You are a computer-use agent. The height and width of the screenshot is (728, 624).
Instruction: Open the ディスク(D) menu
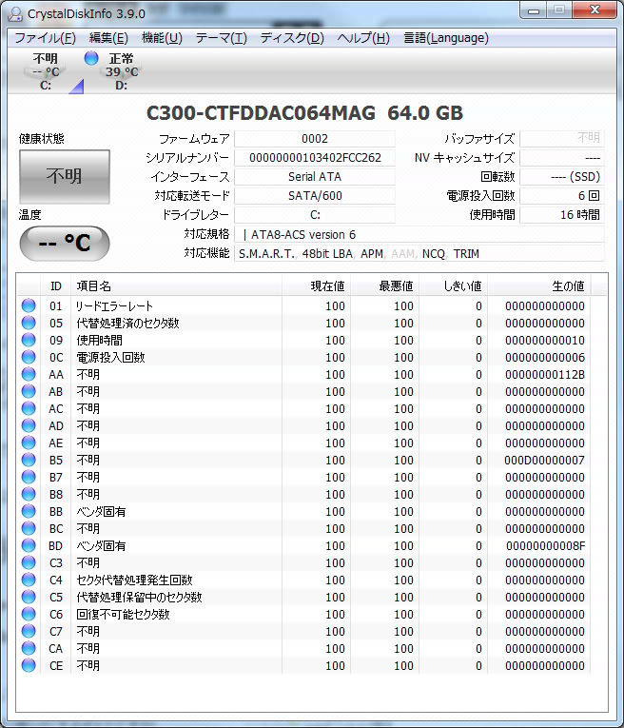(292, 38)
